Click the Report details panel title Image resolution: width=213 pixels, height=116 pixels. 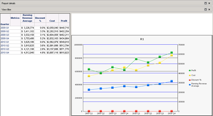[8, 3]
